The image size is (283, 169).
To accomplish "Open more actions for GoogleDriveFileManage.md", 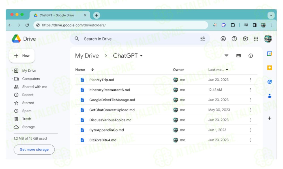I will [x=250, y=100].
